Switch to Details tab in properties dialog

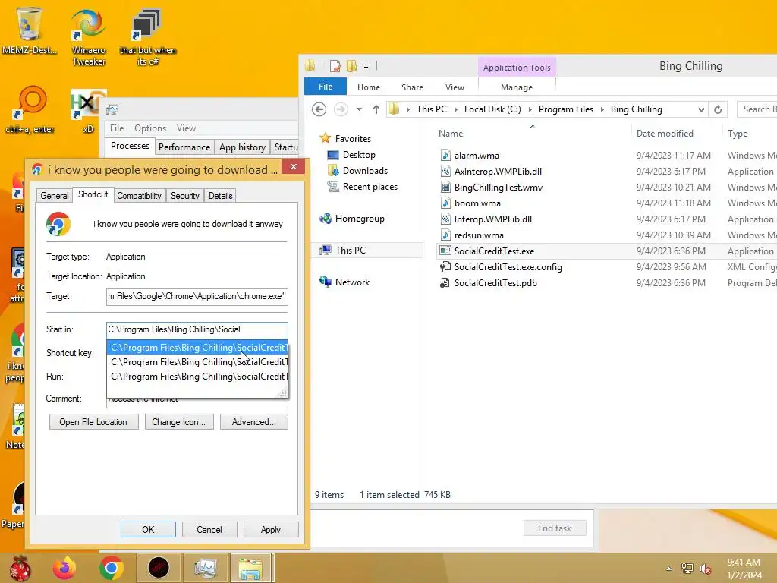pos(221,196)
